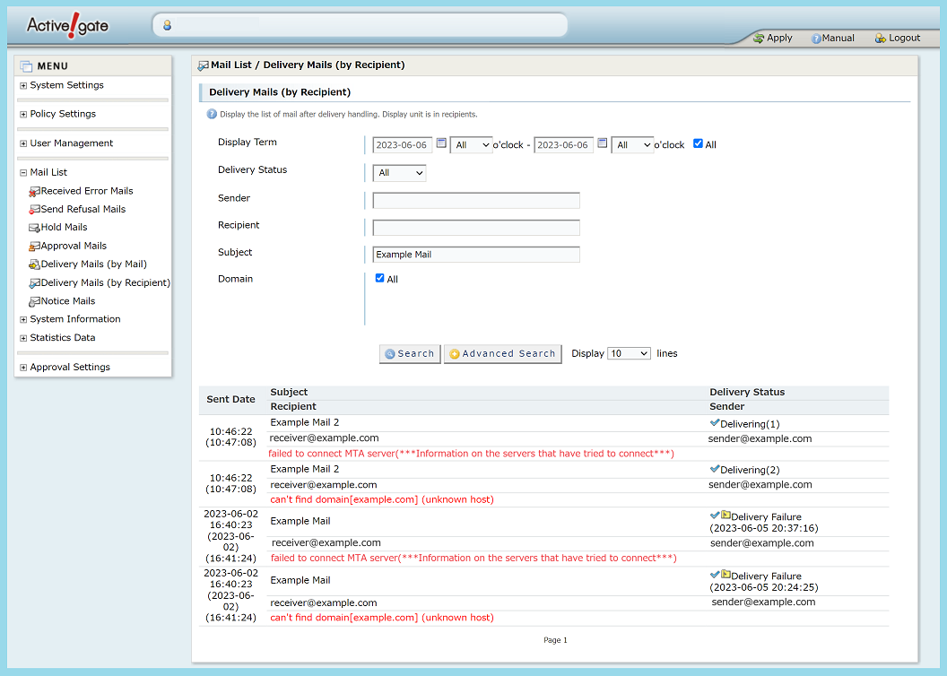The image size is (947, 676).
Task: Open the end date calendar picker icon
Action: tap(602, 143)
